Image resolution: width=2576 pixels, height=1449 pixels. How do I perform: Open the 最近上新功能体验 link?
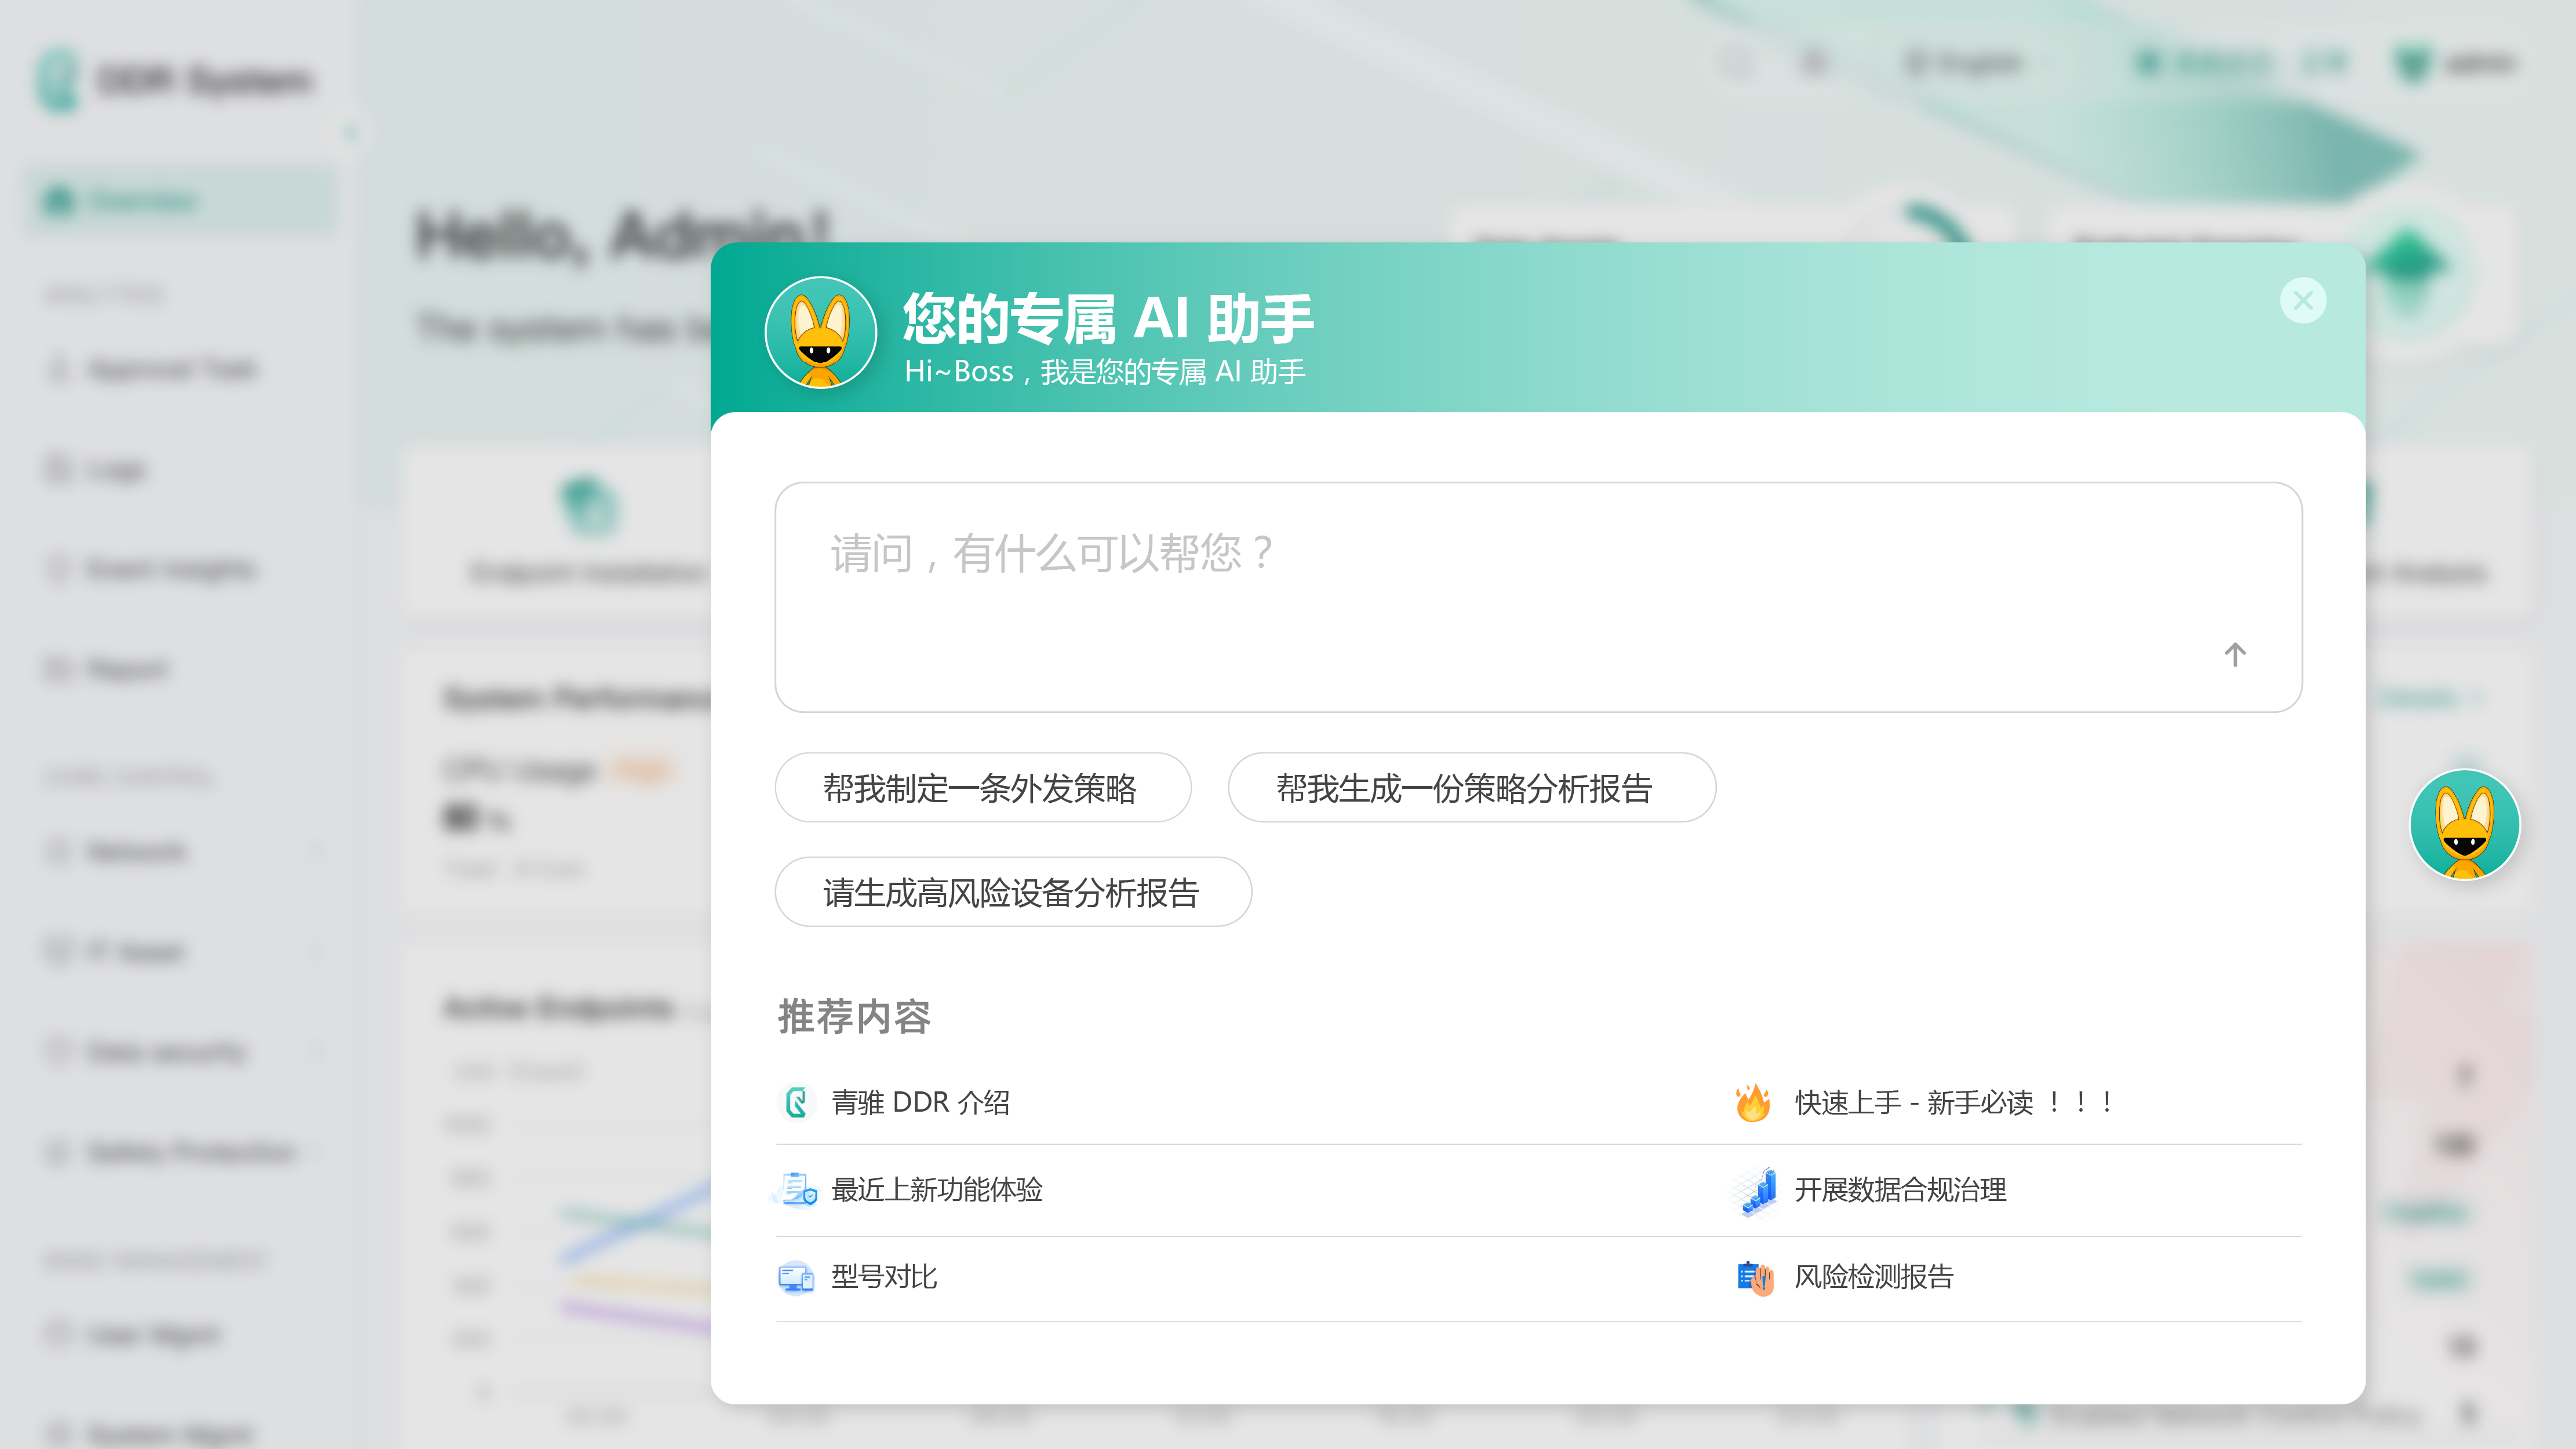pyautogui.click(x=936, y=1189)
